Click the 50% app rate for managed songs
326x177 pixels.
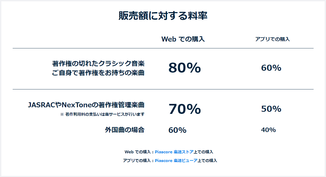coord(271,109)
